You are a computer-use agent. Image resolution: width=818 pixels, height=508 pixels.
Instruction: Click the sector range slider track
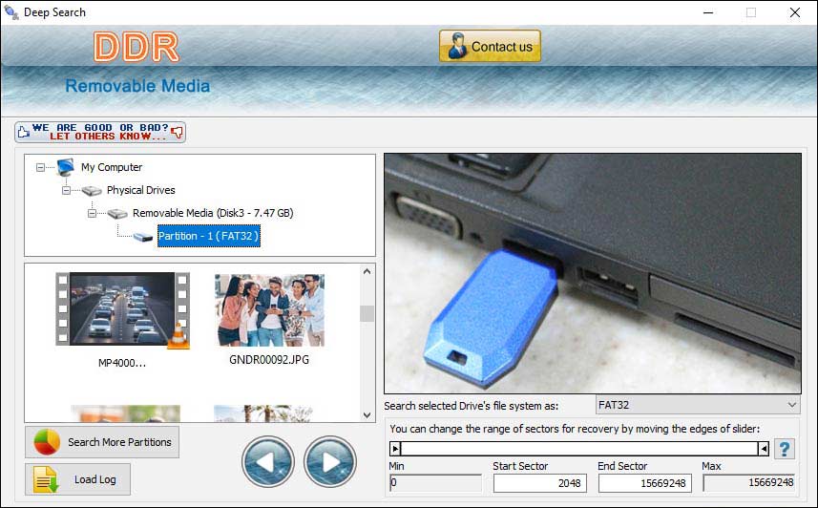tap(579, 449)
